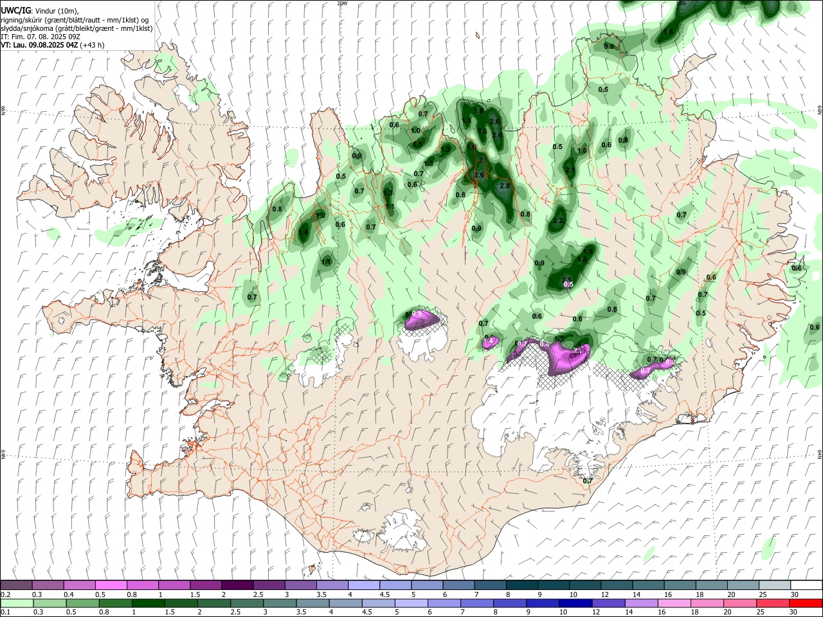
Task: Click the '0.1' label in the lower legend
Action: click(5, 612)
